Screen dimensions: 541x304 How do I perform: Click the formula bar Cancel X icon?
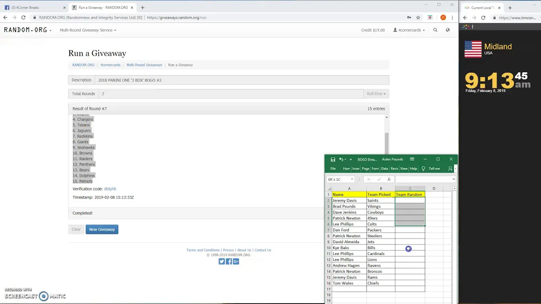point(369,179)
